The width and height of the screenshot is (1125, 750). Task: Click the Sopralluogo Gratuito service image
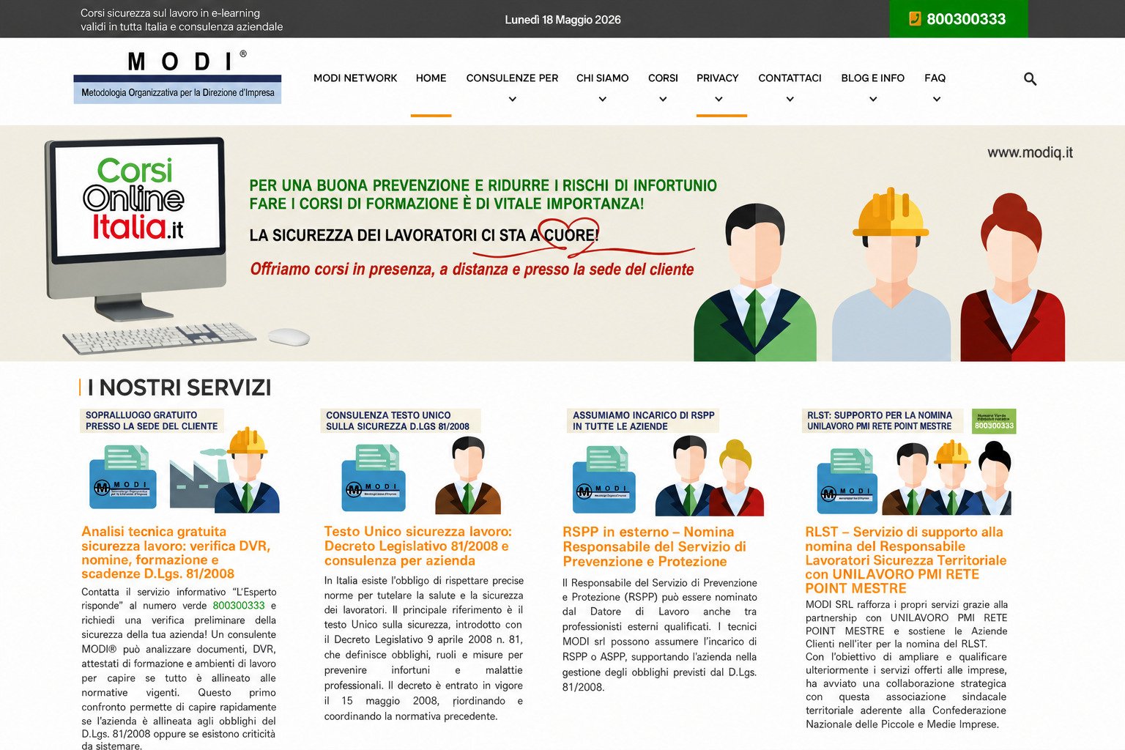[x=180, y=460]
